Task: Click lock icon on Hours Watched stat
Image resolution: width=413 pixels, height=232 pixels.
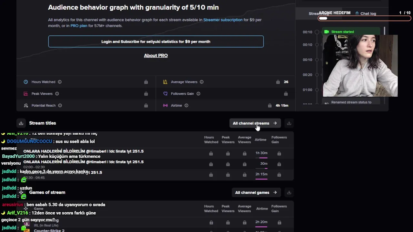Action: coord(146,82)
